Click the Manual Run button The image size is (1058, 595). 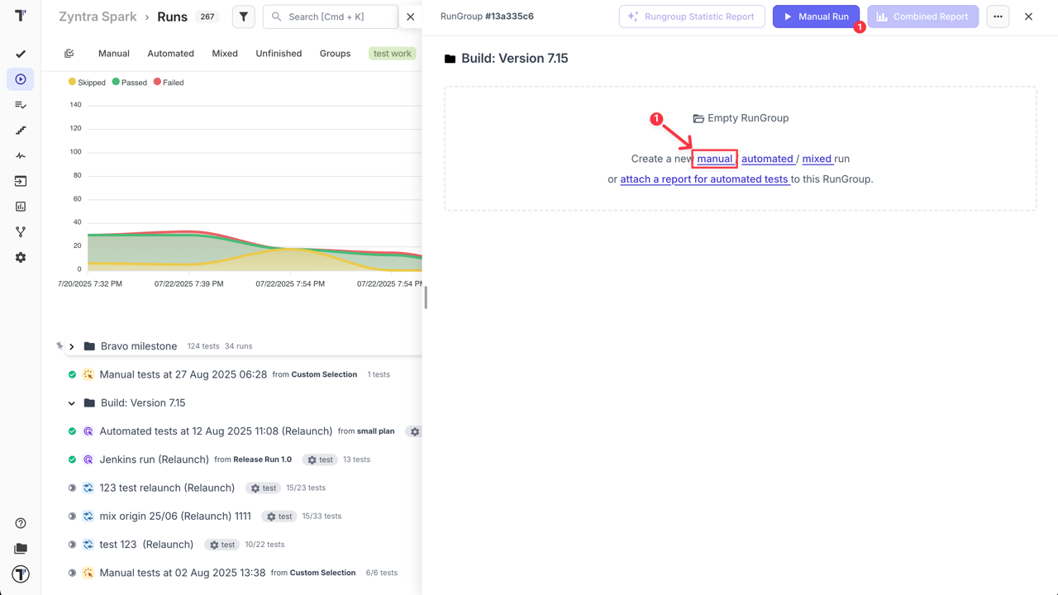(816, 17)
